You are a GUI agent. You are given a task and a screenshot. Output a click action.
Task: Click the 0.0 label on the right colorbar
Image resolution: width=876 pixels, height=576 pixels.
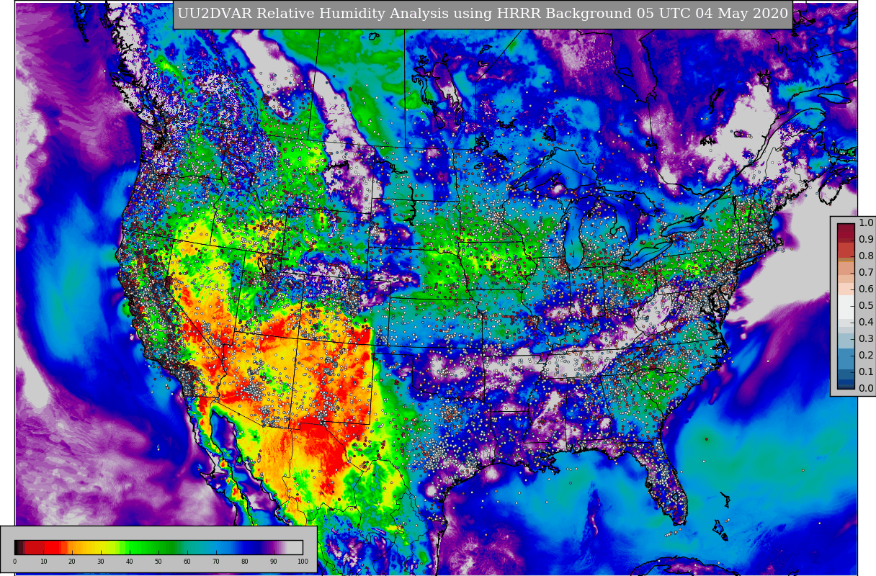866,389
